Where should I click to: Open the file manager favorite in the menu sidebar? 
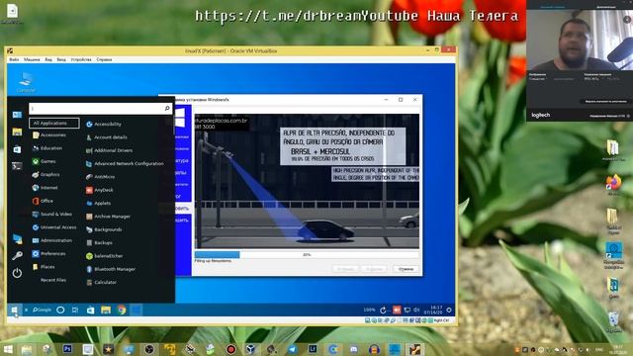point(17,132)
